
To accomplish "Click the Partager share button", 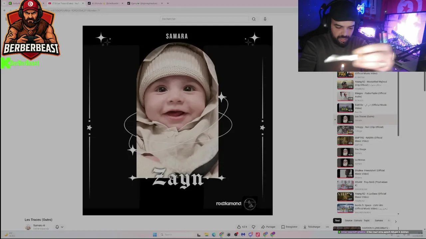I will 268,227.
